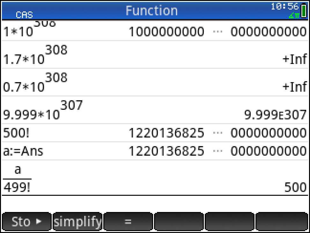Click the 10:56 clock display
Viewport: 310px width, 233px height.
tap(284, 6)
